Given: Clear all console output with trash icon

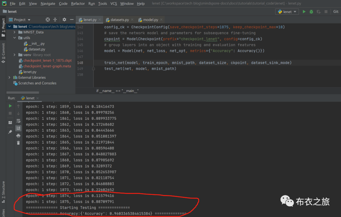Looking at the screenshot, I should point(18,143).
